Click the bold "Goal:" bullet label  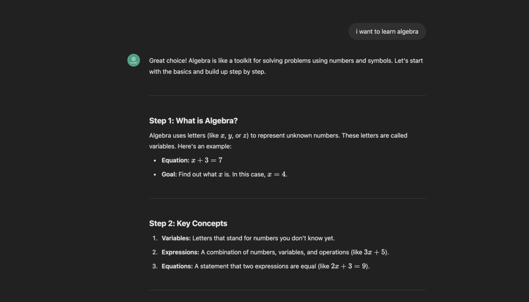click(x=169, y=174)
